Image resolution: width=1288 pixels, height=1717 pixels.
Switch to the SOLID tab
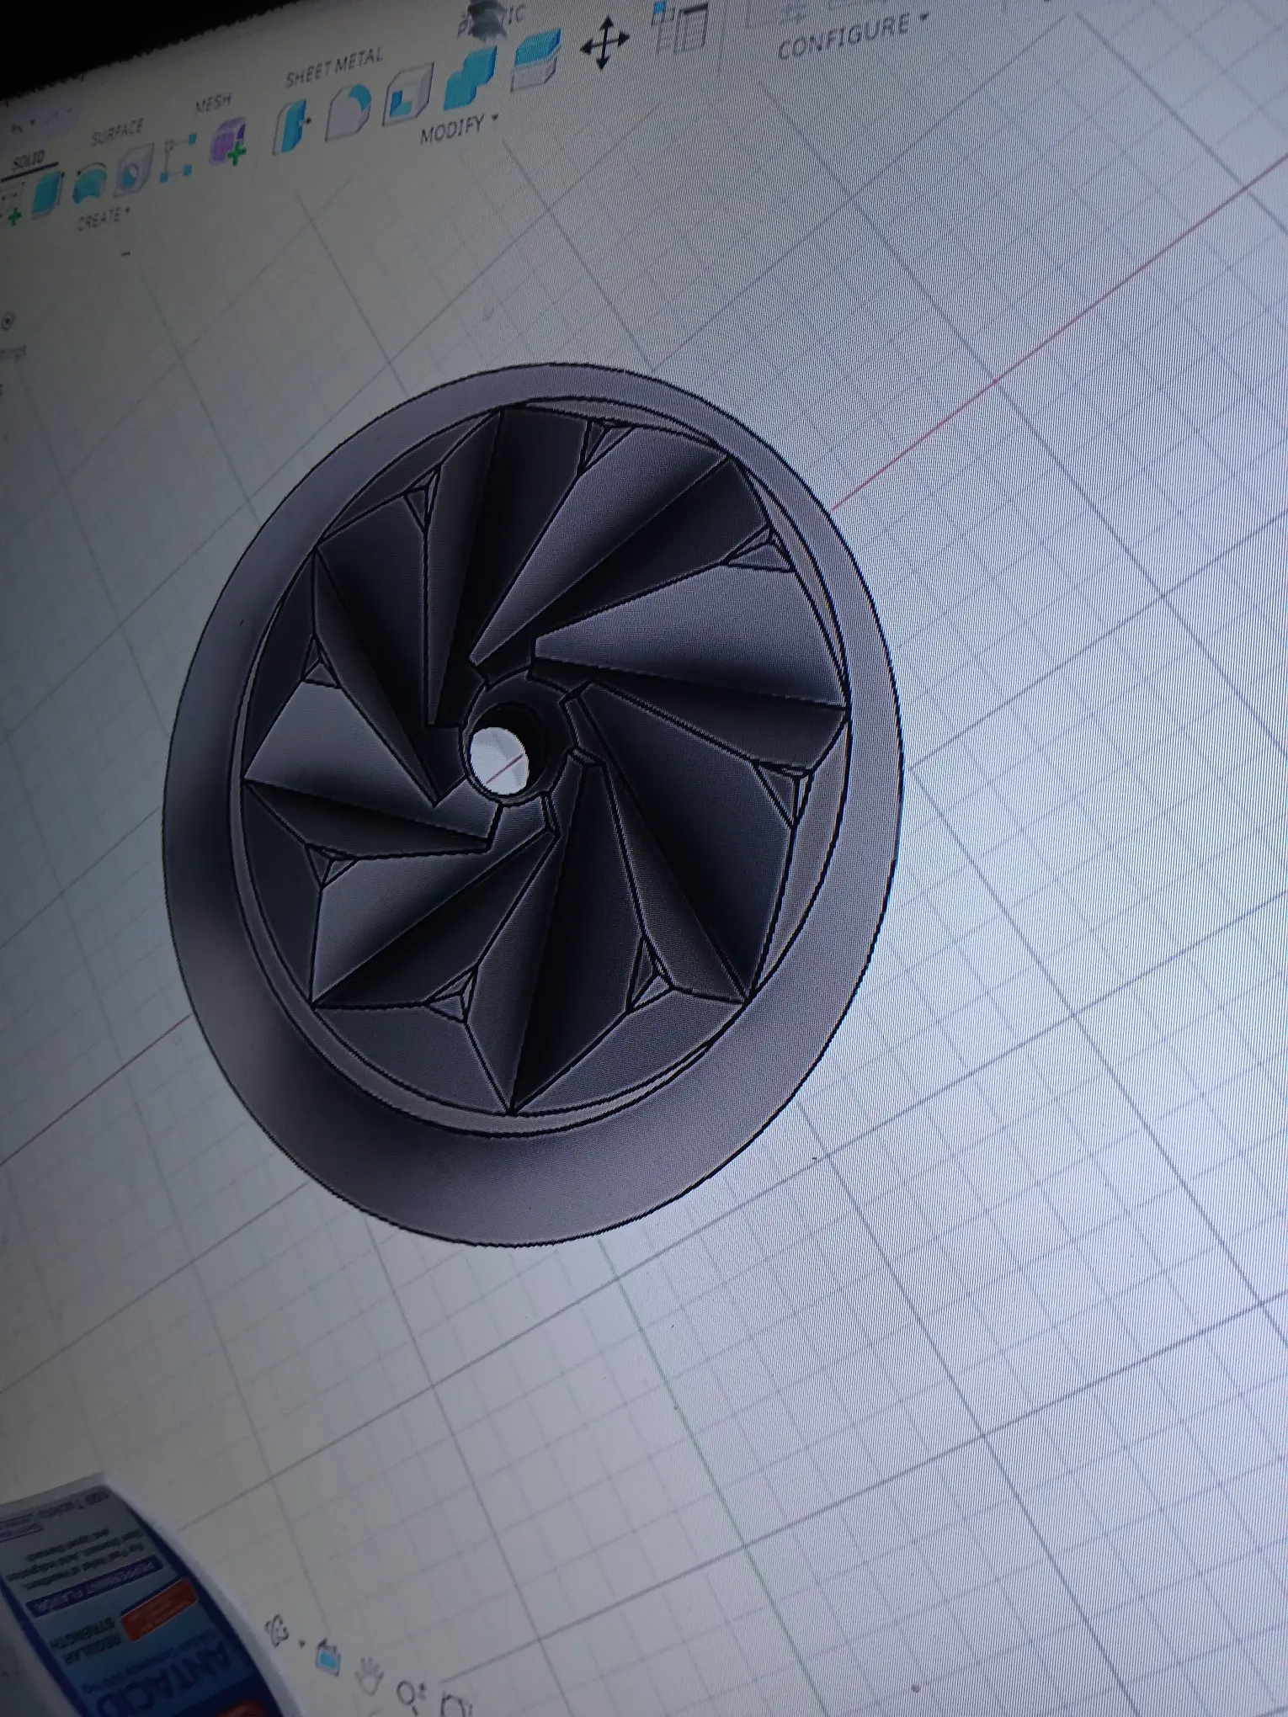tap(29, 159)
